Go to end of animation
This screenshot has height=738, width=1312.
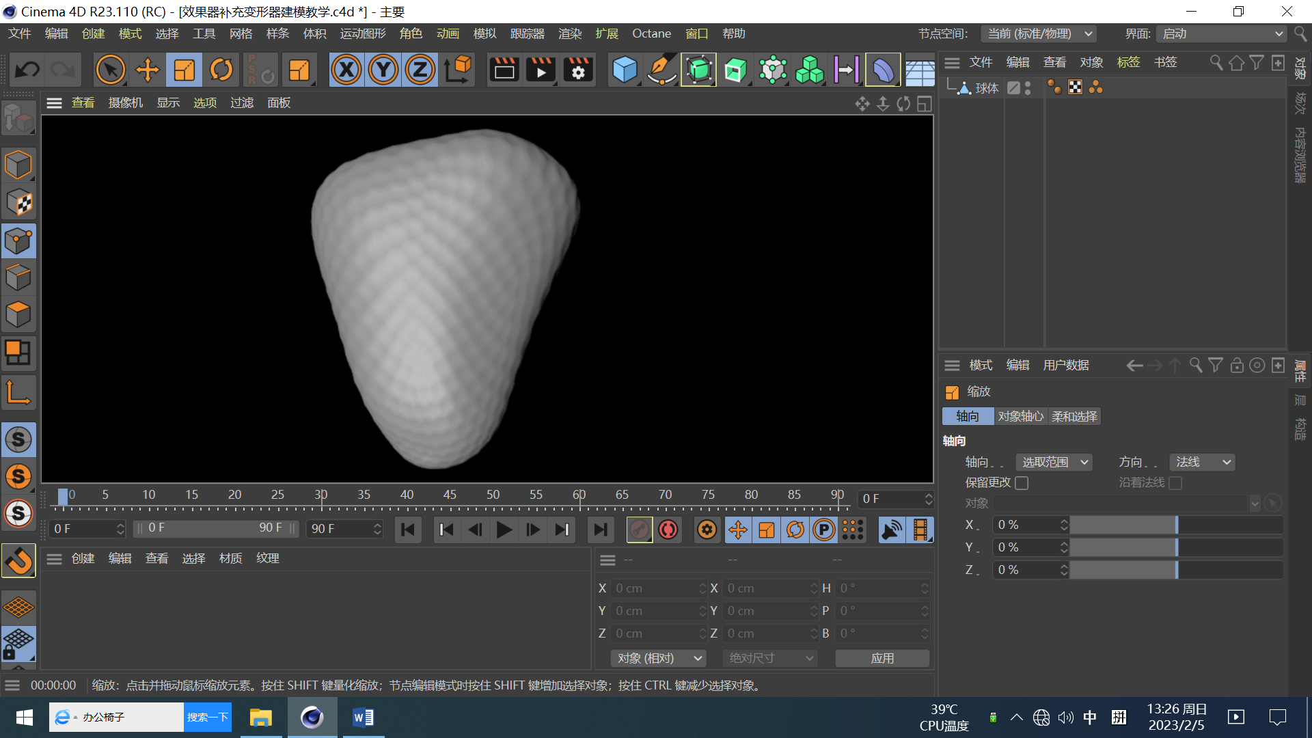[x=600, y=530]
